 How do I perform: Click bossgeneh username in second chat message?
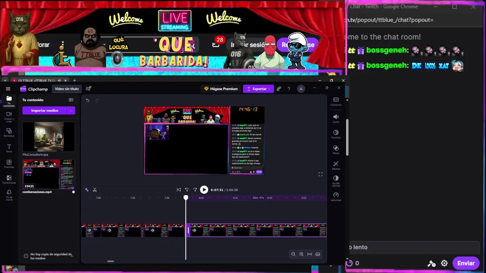[387, 66]
